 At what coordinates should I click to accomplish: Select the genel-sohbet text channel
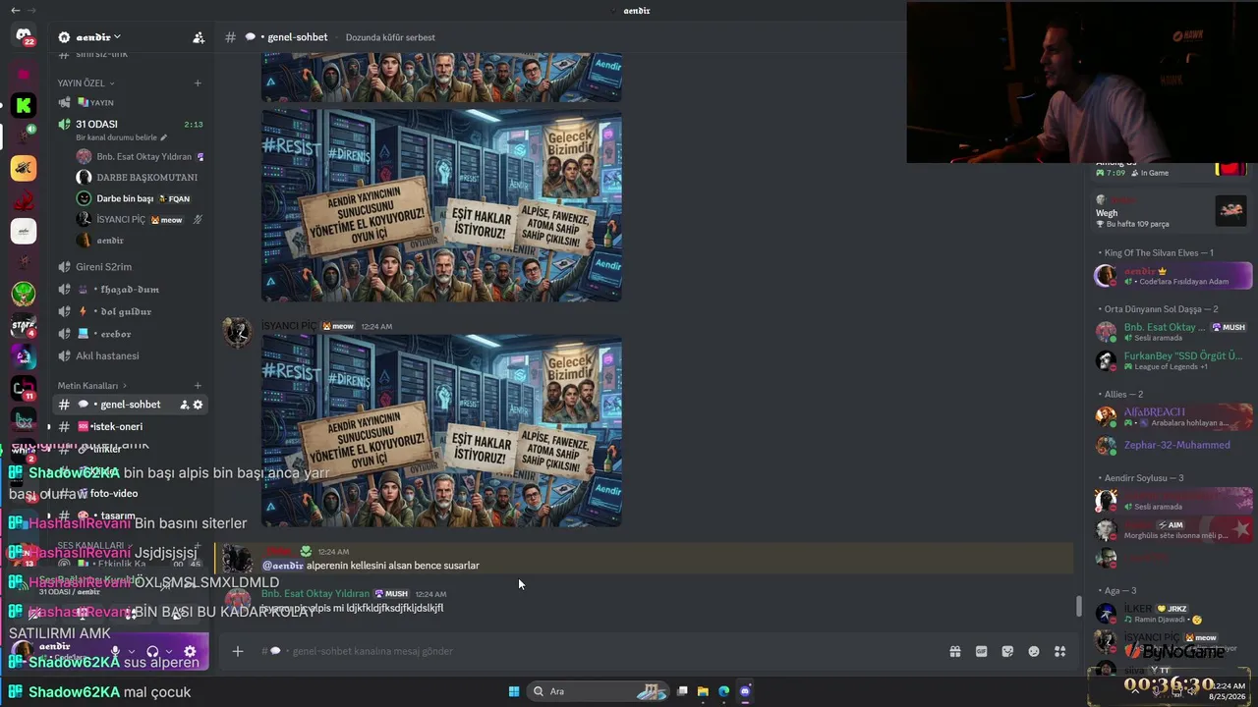point(128,405)
